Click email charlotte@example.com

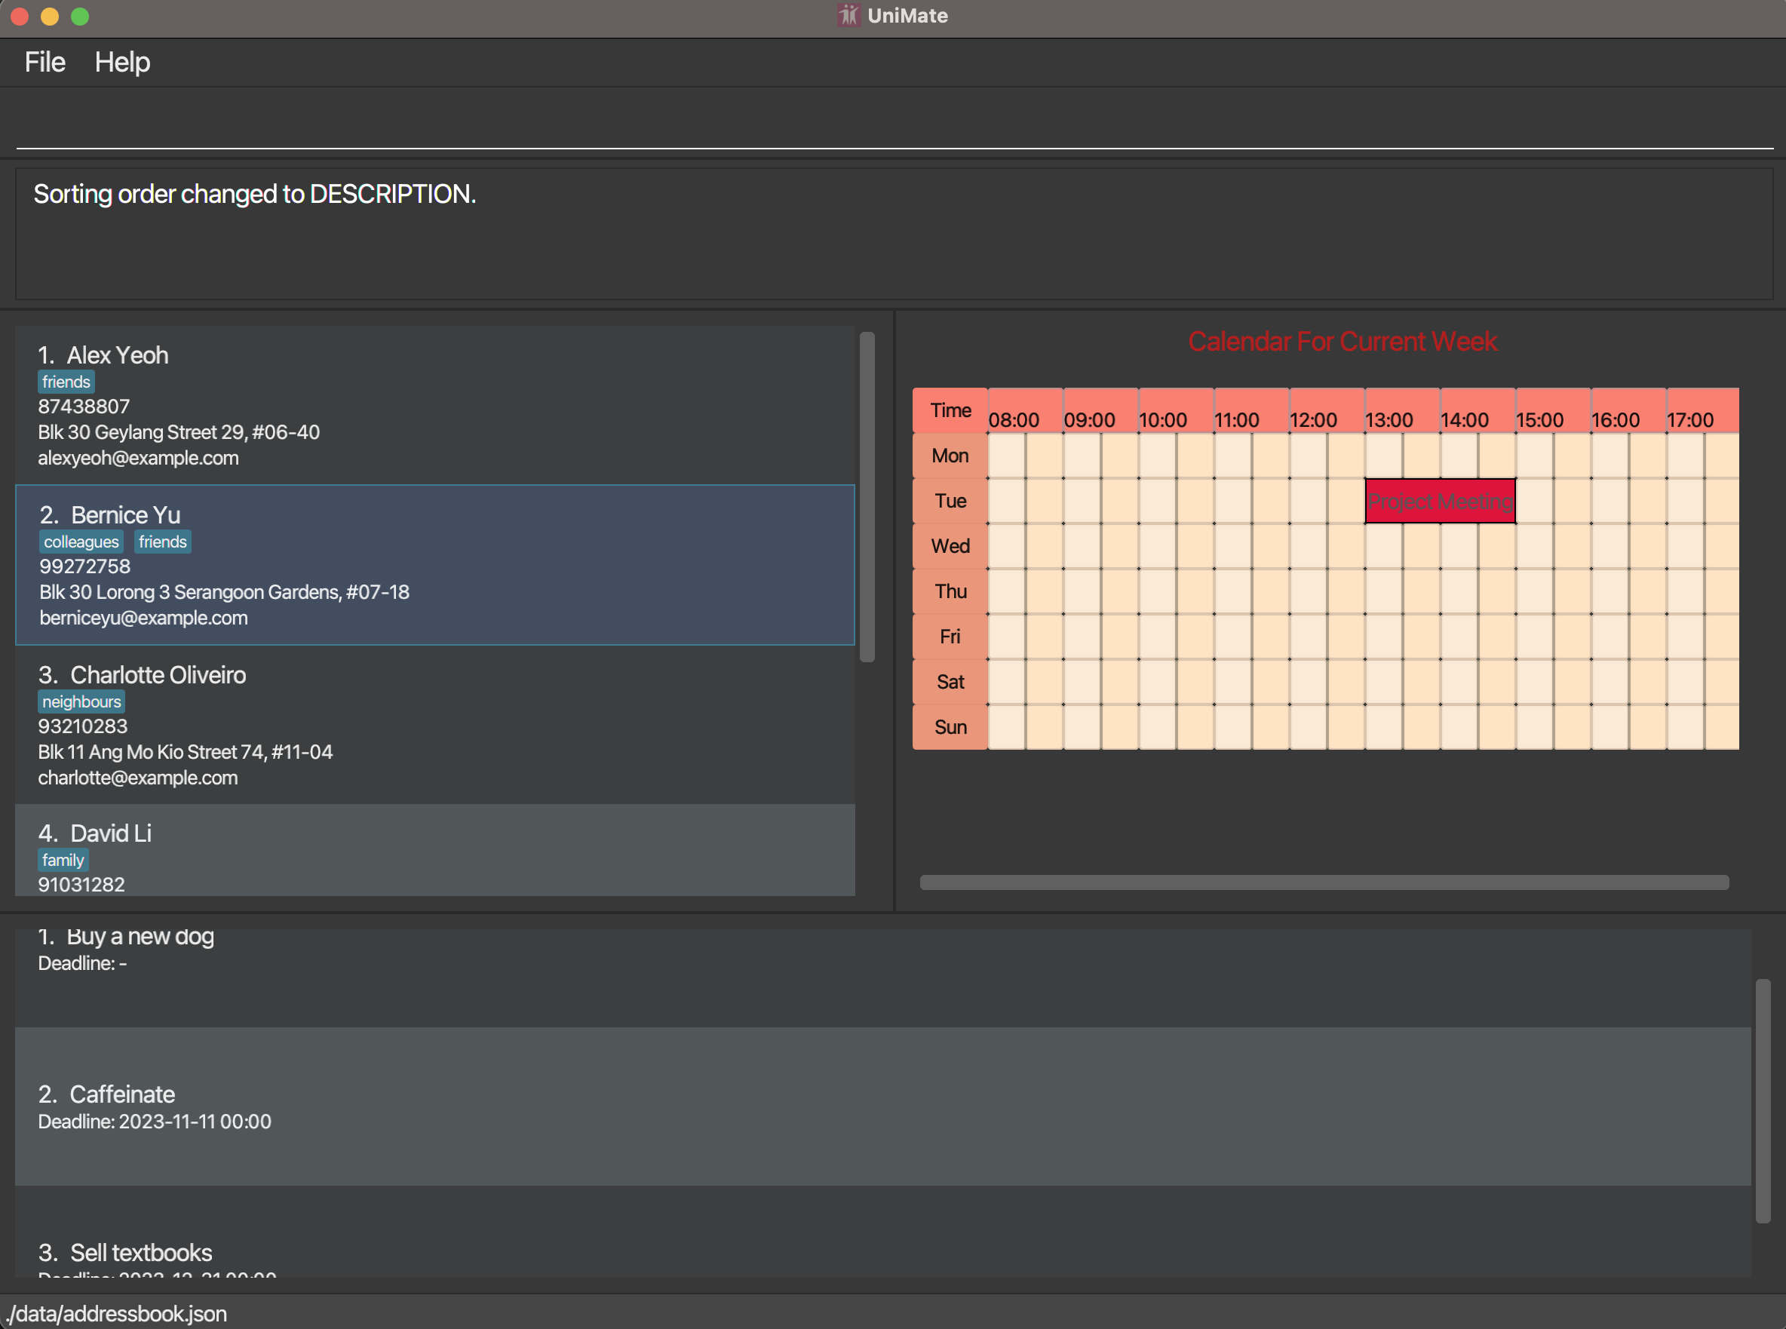137,778
